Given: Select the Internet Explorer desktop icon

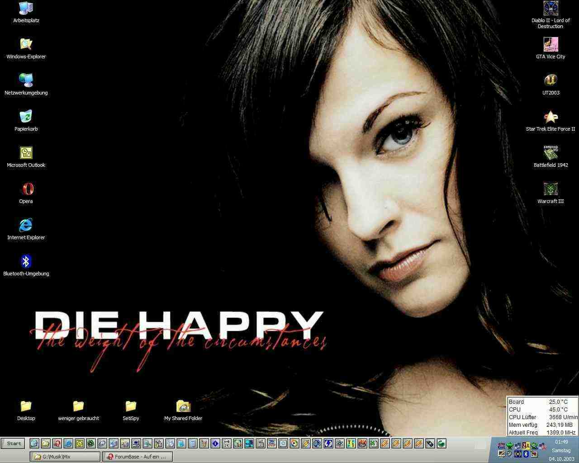Looking at the screenshot, I should (26, 229).
